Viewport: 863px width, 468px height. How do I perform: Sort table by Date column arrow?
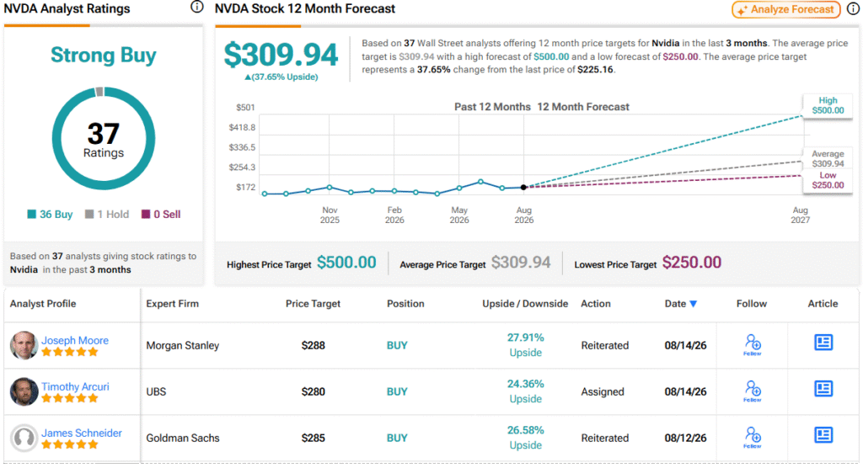pos(694,304)
